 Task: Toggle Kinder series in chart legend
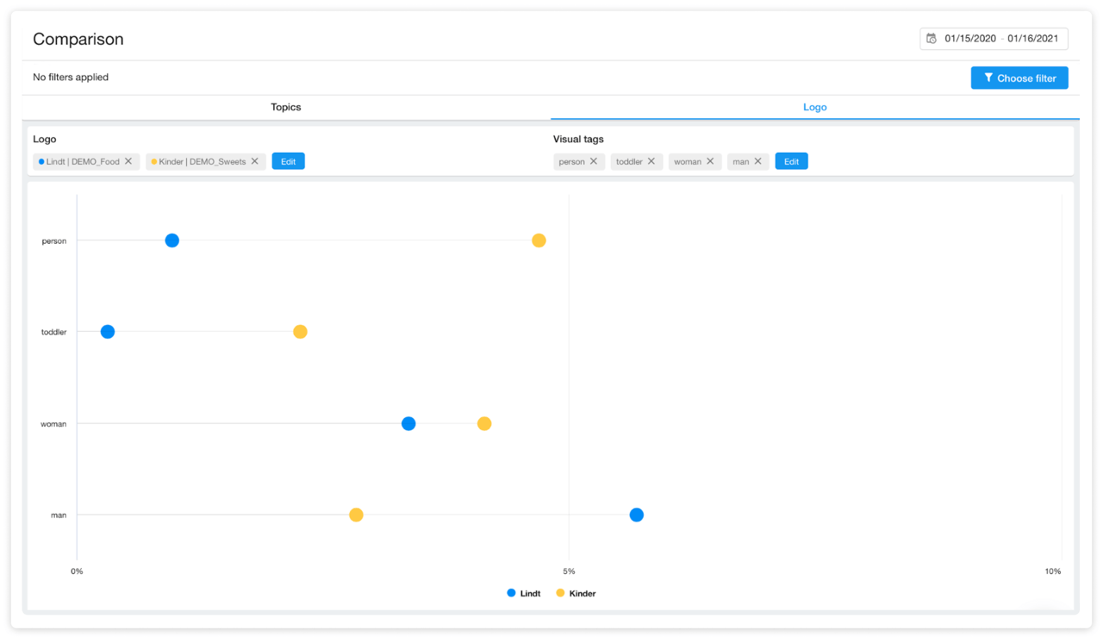coord(576,593)
